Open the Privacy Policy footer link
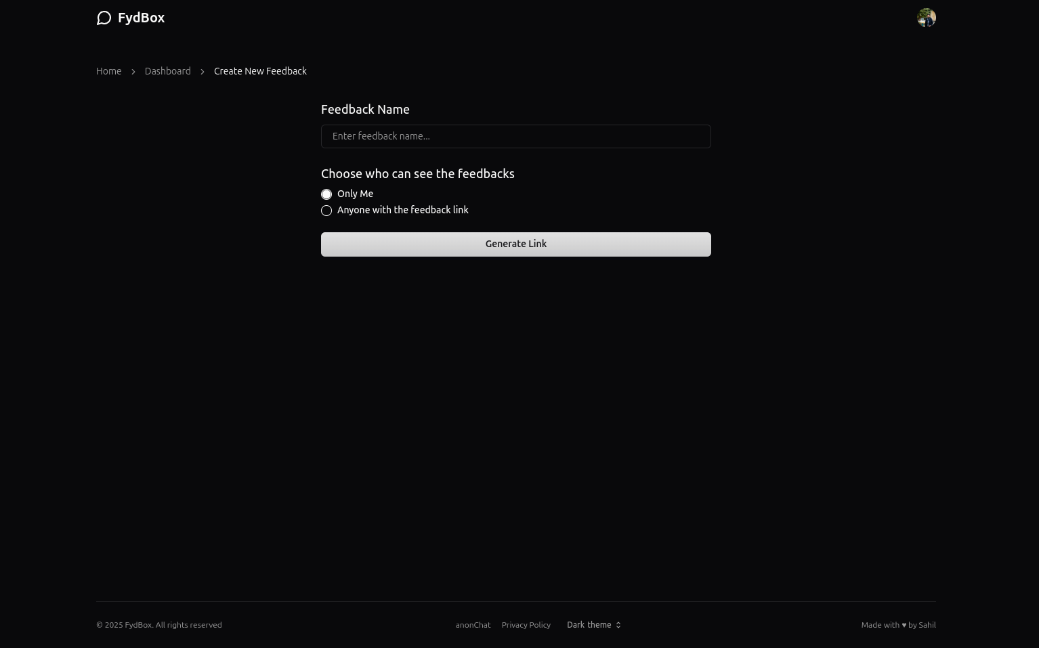This screenshot has width=1039, height=648. tap(526, 625)
